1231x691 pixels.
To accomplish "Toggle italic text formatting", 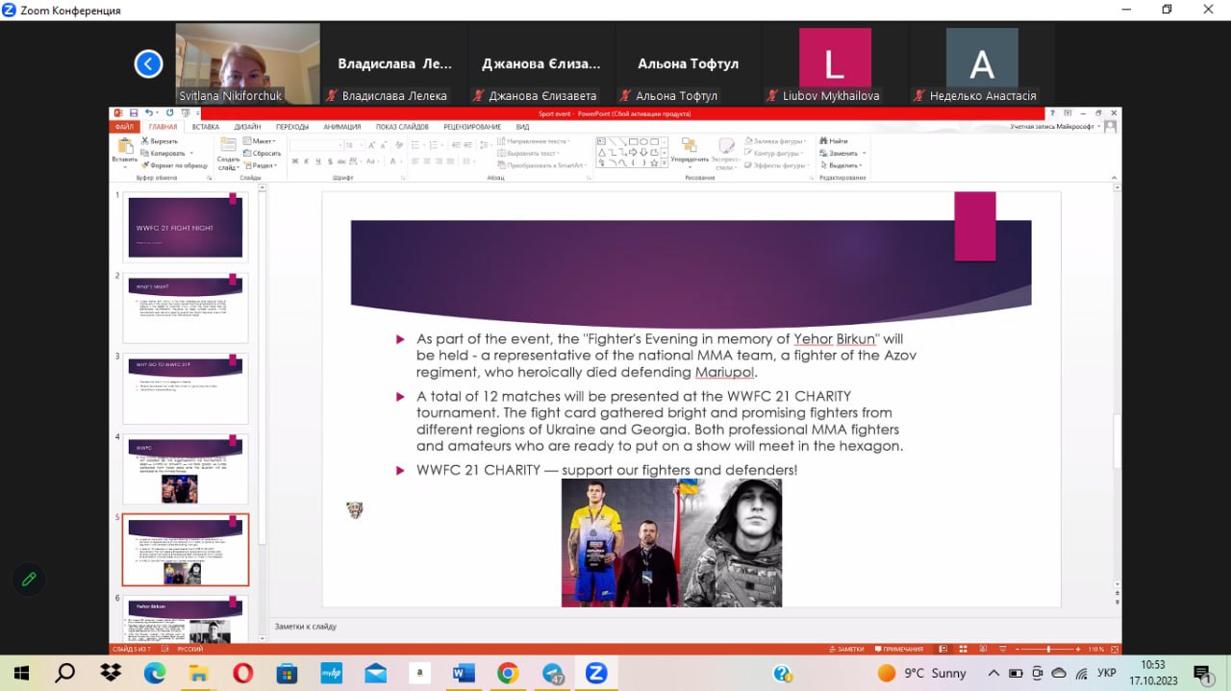I will (307, 160).
